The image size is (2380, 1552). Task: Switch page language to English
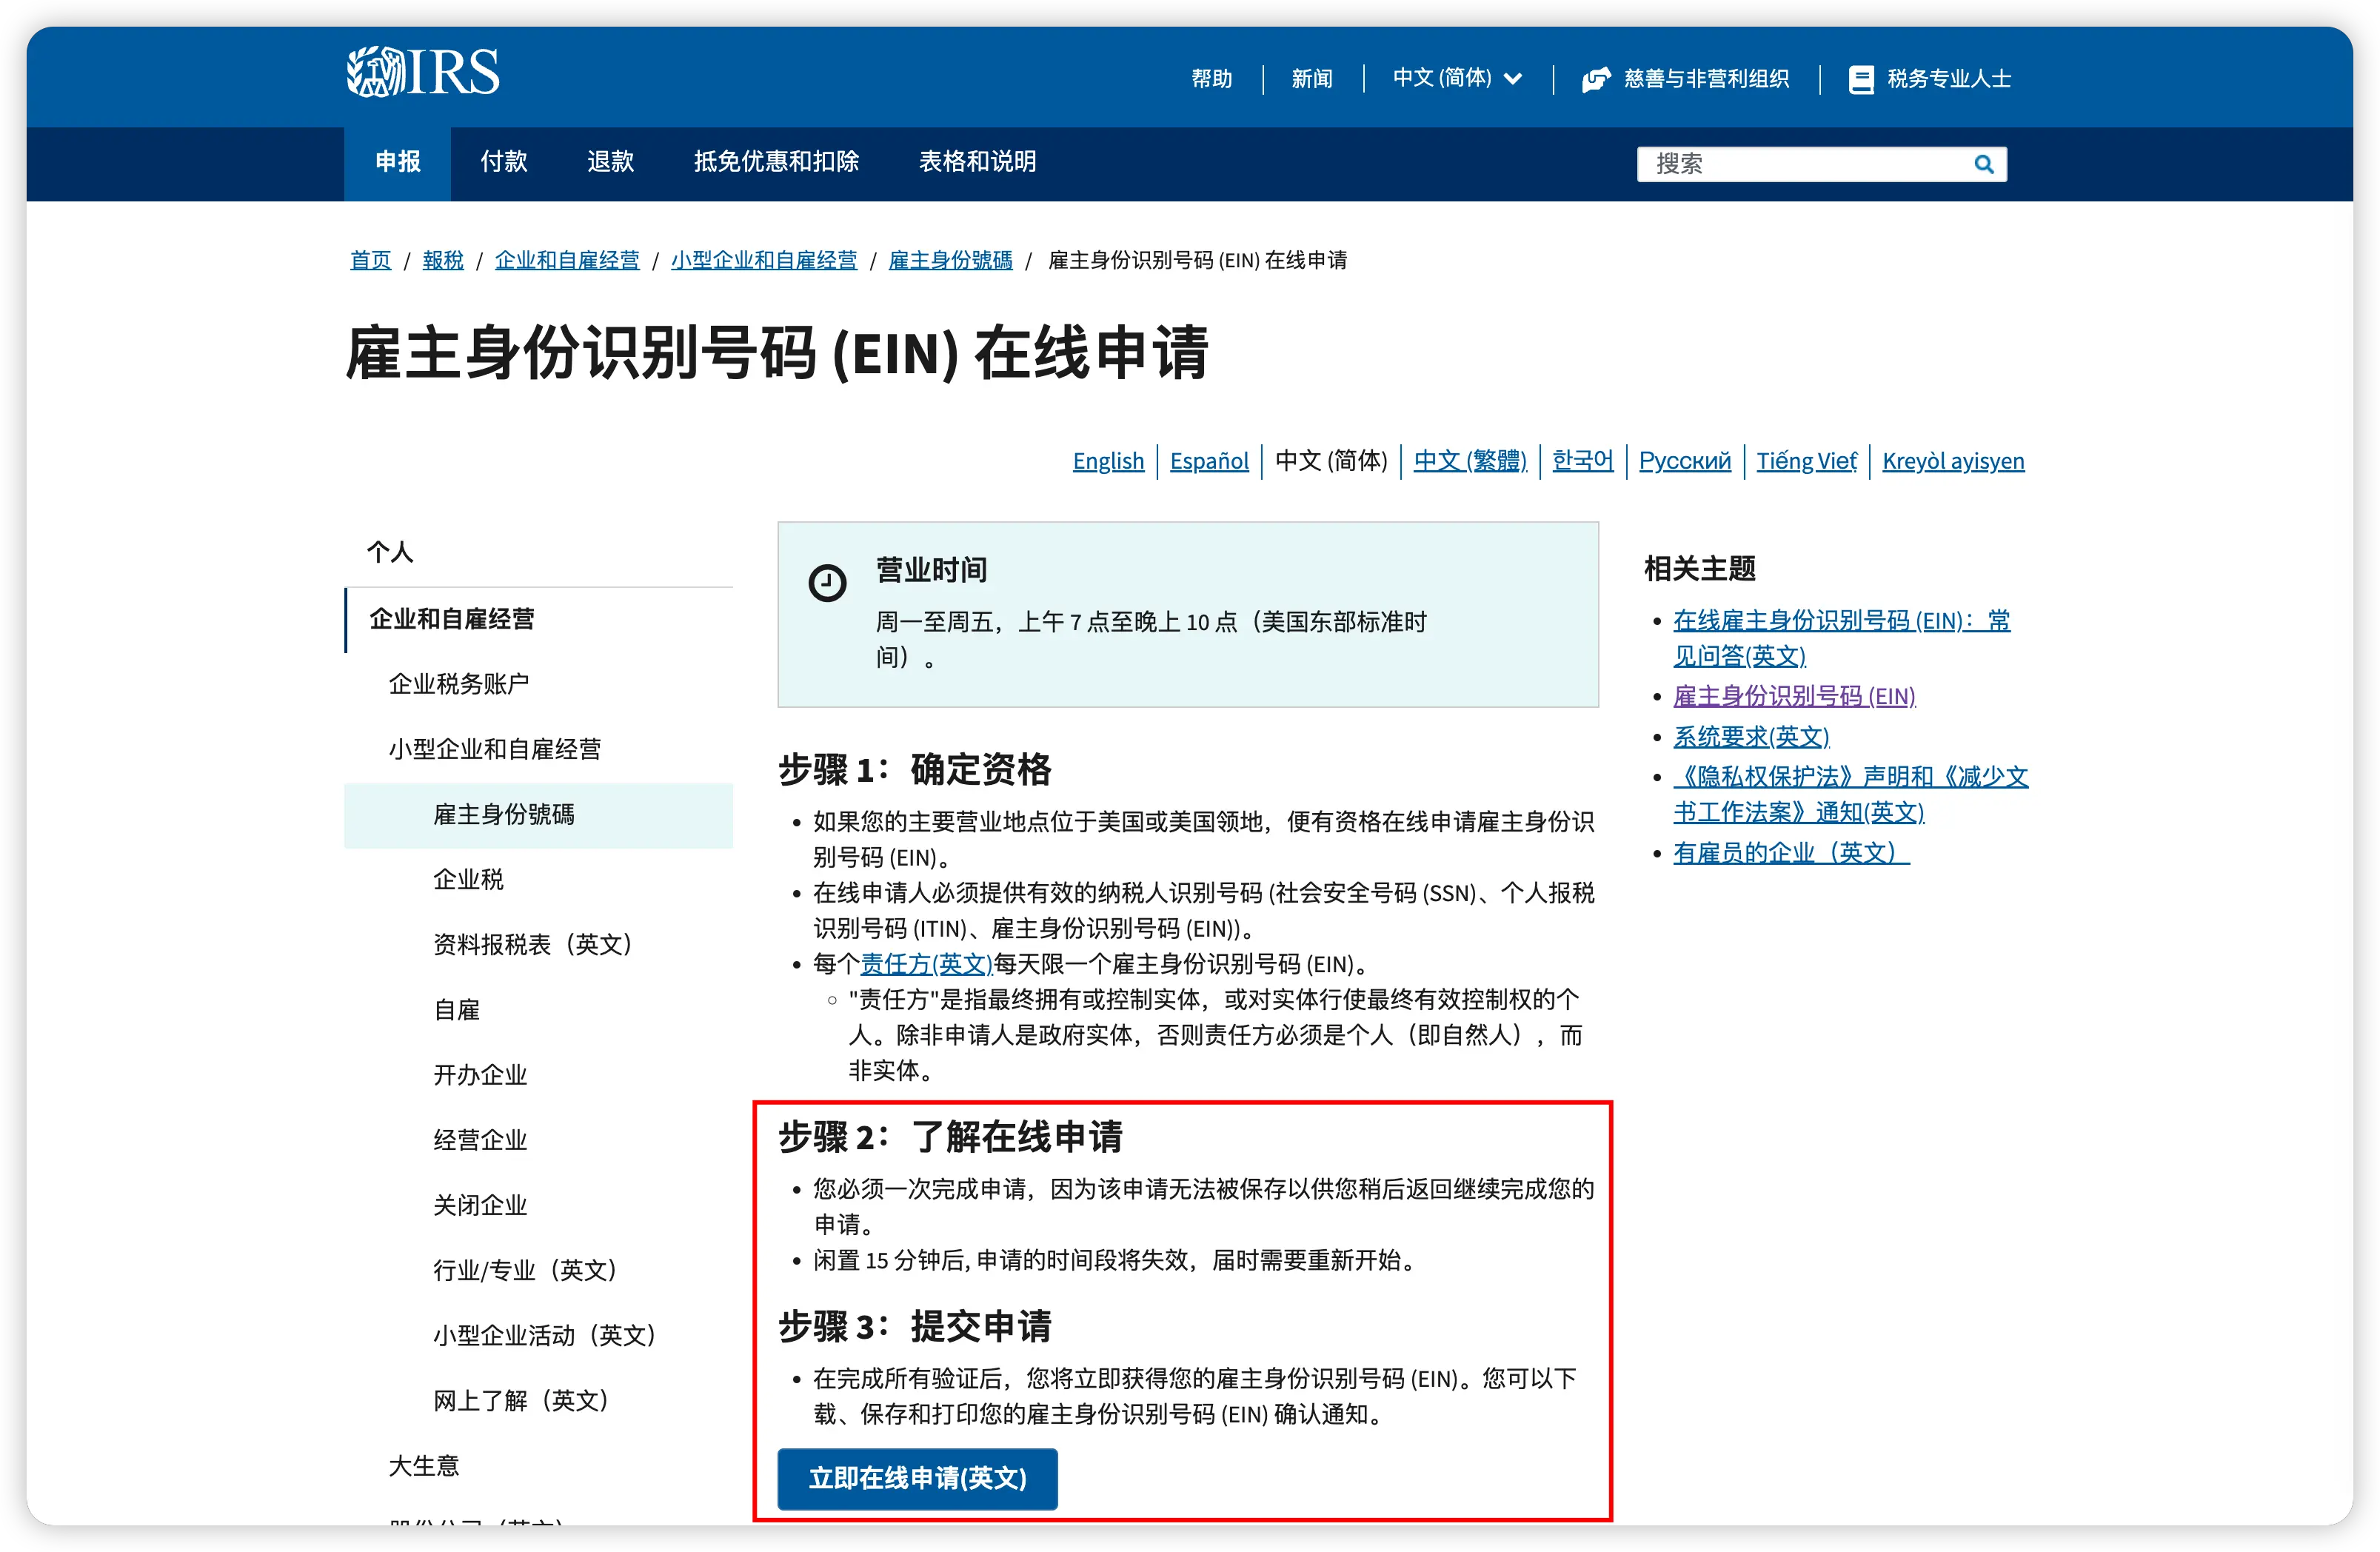[1108, 461]
